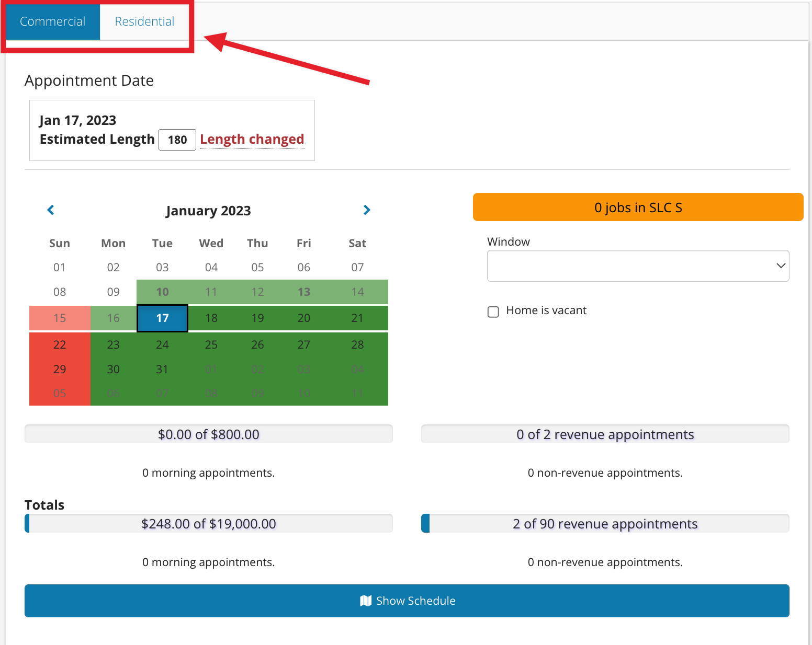The height and width of the screenshot is (645, 812).
Task: Select January 17 on the calendar
Action: (162, 318)
